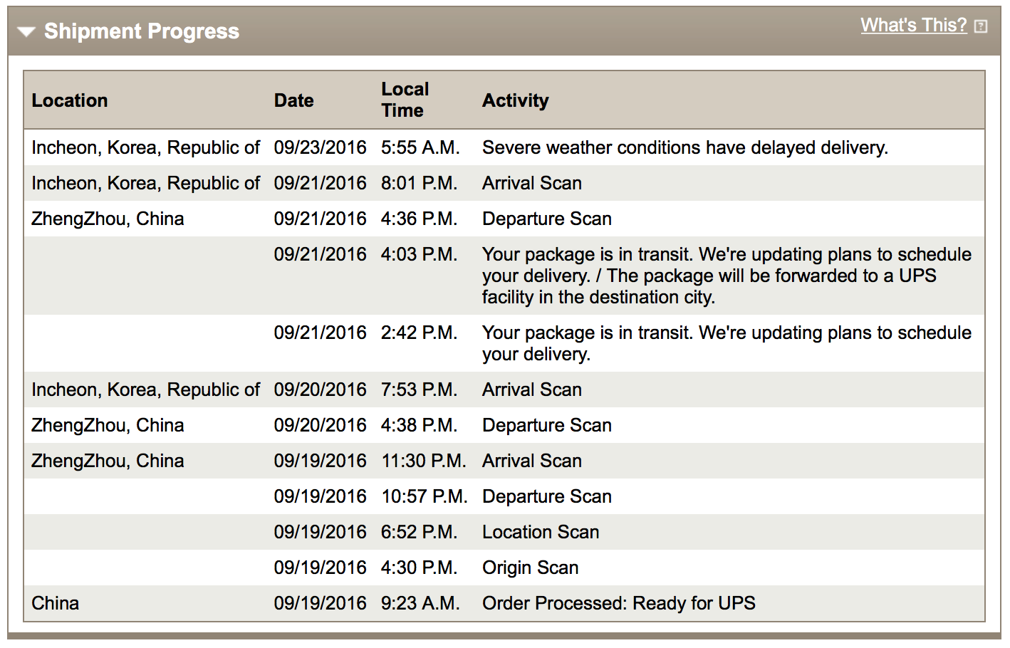Click the Date column header

[x=293, y=100]
